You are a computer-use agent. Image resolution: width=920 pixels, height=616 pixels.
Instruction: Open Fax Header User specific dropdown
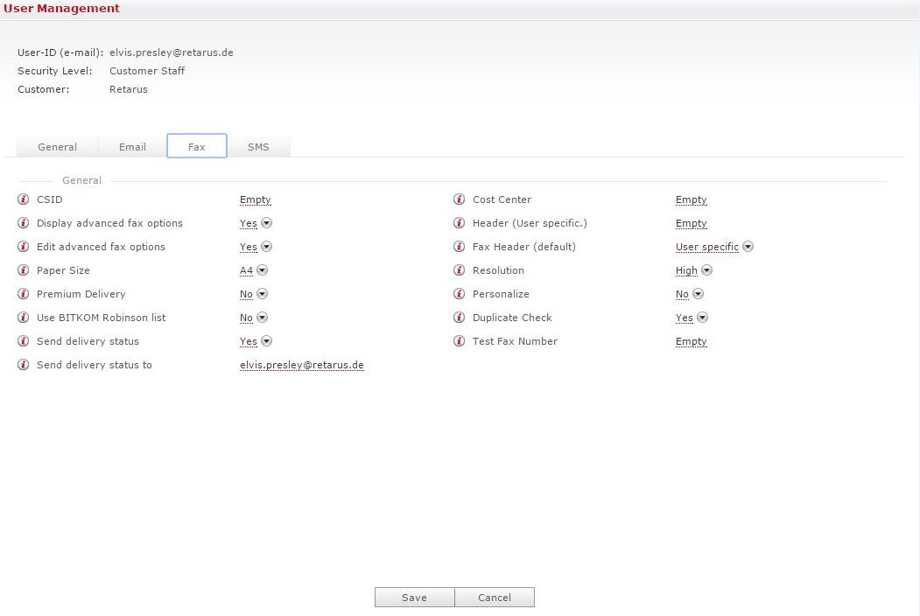pos(748,247)
